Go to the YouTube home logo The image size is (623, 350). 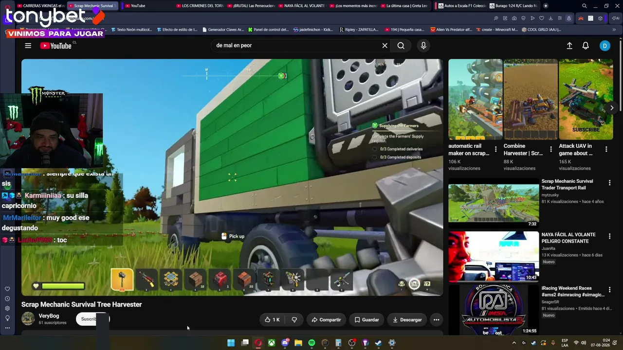click(55, 46)
